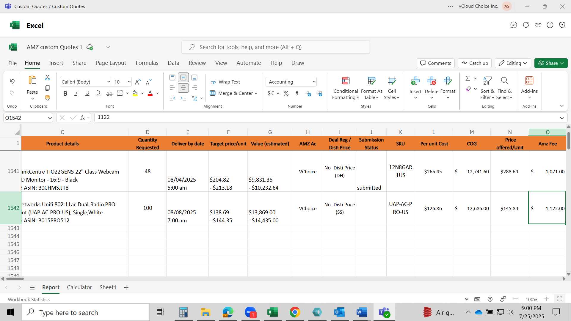This screenshot has width=571, height=321.
Task: Click the Cut scissors icon
Action: pos(48,78)
